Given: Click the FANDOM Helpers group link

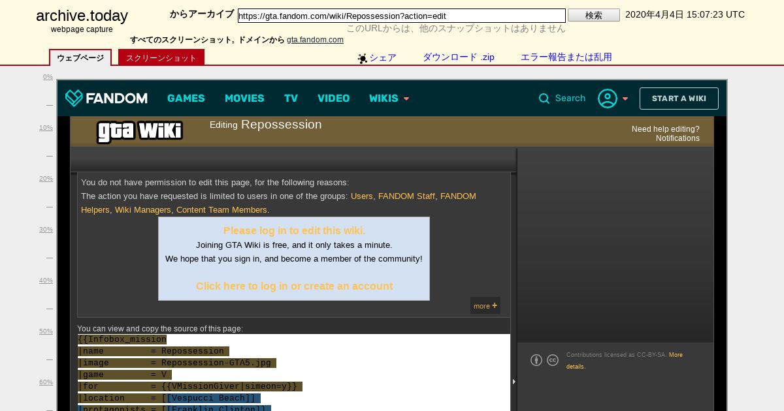Looking at the screenshot, I should point(278,203).
